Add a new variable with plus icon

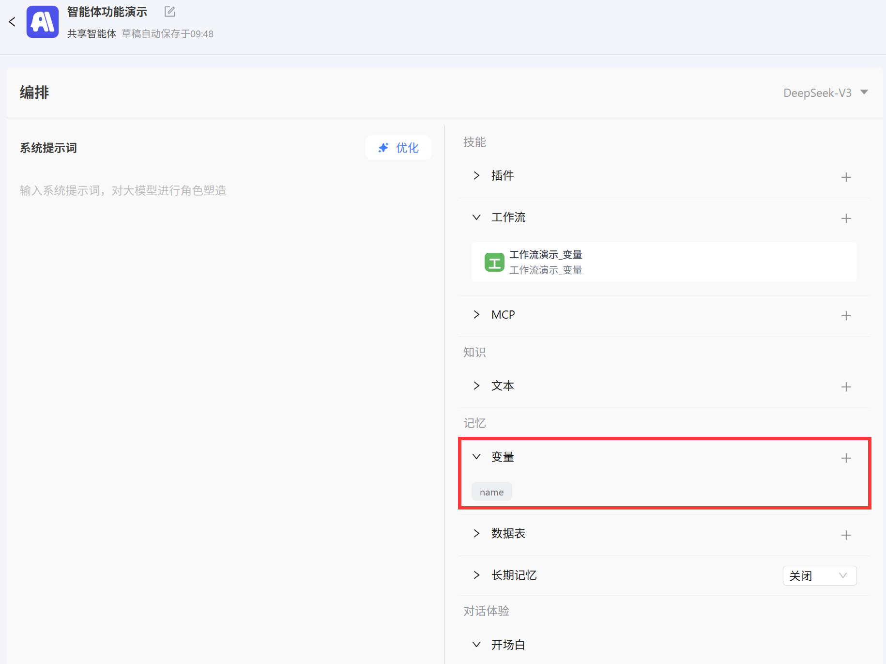coord(846,458)
